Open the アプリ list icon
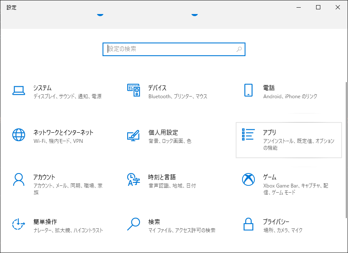The height and width of the screenshot is (253, 348). tap(248, 134)
